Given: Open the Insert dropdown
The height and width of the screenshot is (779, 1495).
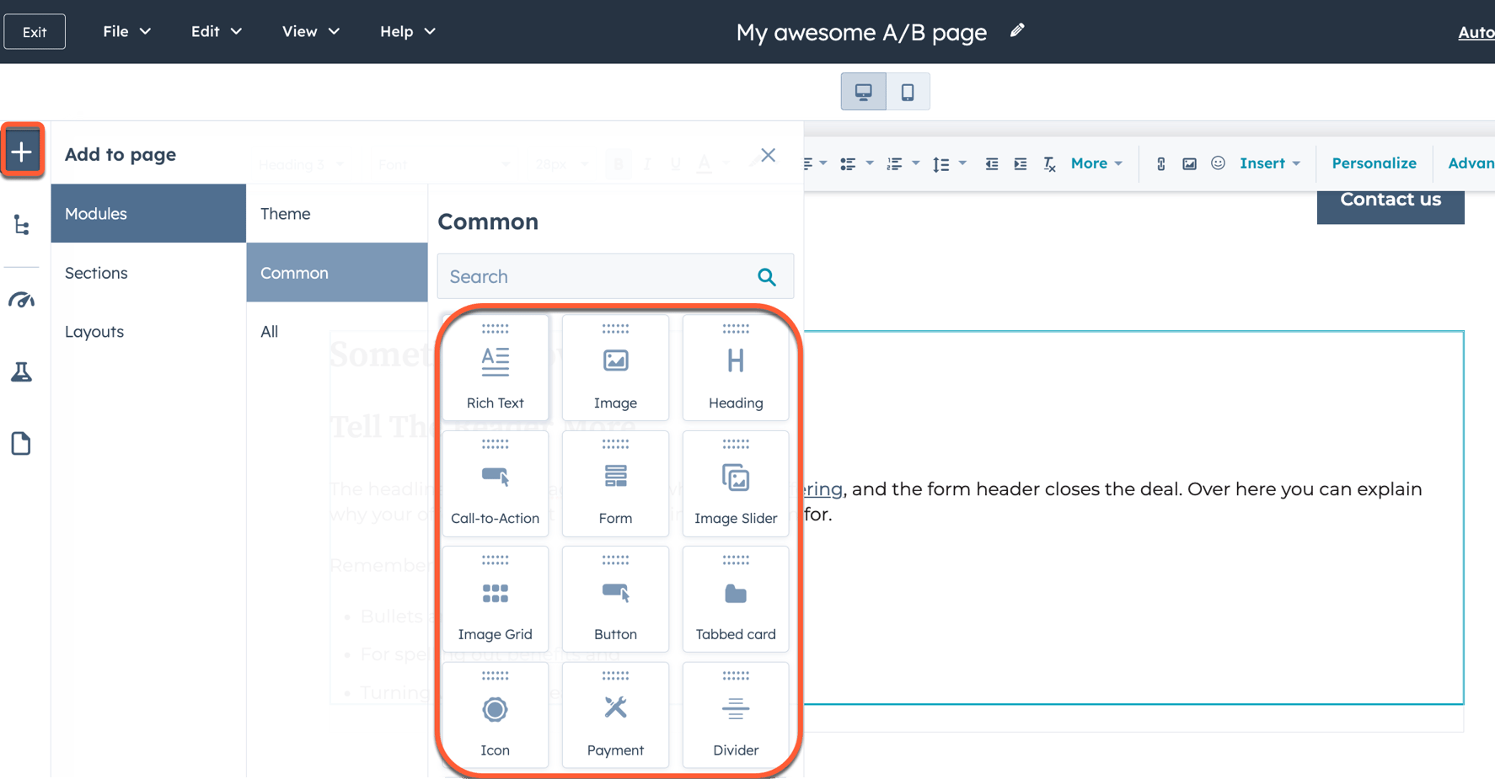Looking at the screenshot, I should pyautogui.click(x=1269, y=163).
